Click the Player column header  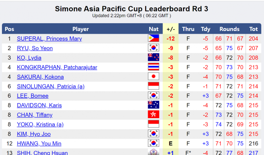pyautogui.click(x=80, y=29)
